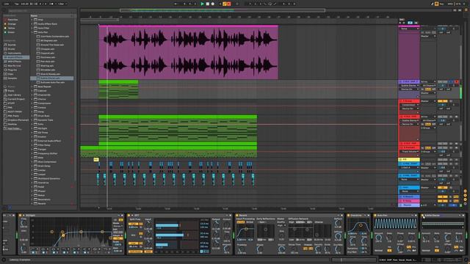Open the Samples browser category

tap(12, 78)
